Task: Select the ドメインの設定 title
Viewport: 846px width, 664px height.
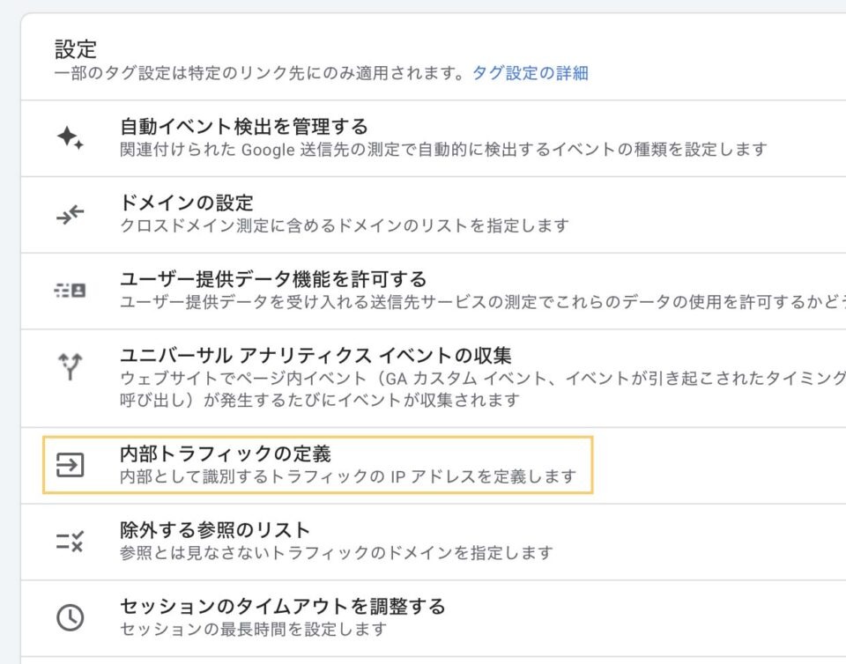Action: click(187, 203)
